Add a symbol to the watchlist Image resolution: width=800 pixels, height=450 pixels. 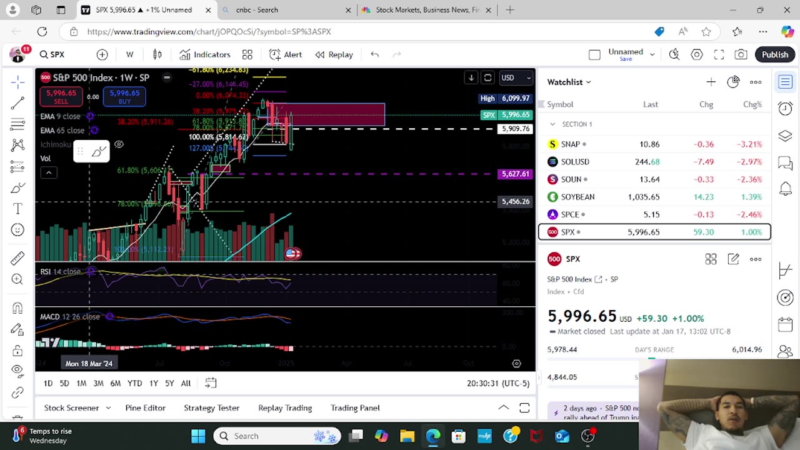tap(711, 82)
